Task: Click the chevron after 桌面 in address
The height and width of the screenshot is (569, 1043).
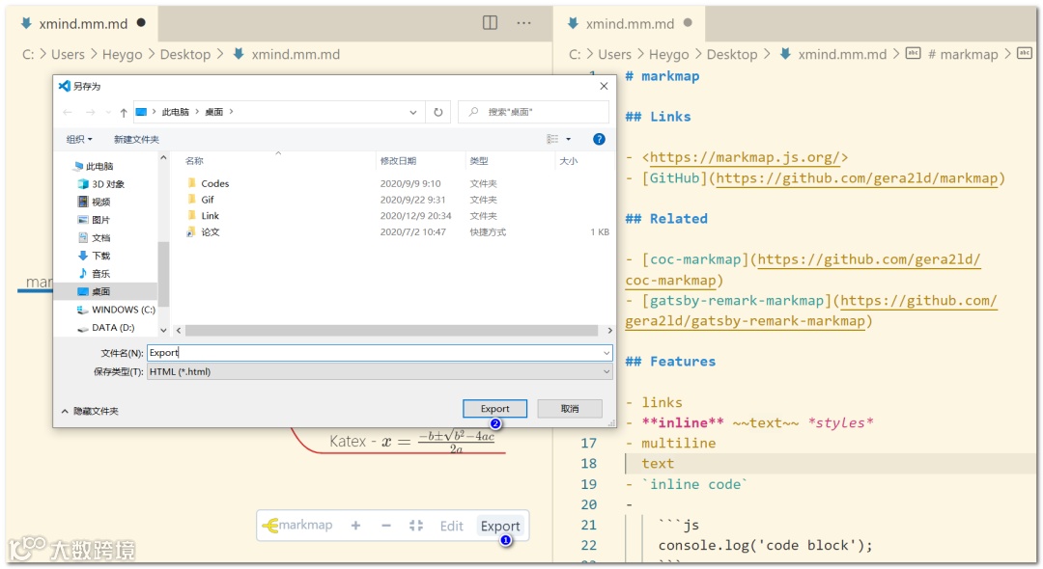Action: 232,112
